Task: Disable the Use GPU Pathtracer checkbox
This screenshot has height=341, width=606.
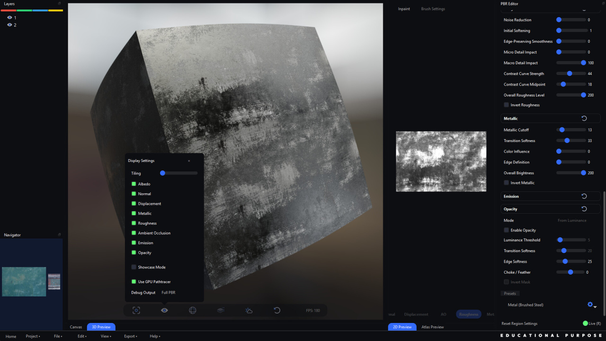Action: 134,282
